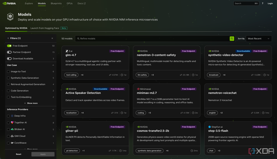
Task: Click the green search button in Refine models
Action: (232, 38)
